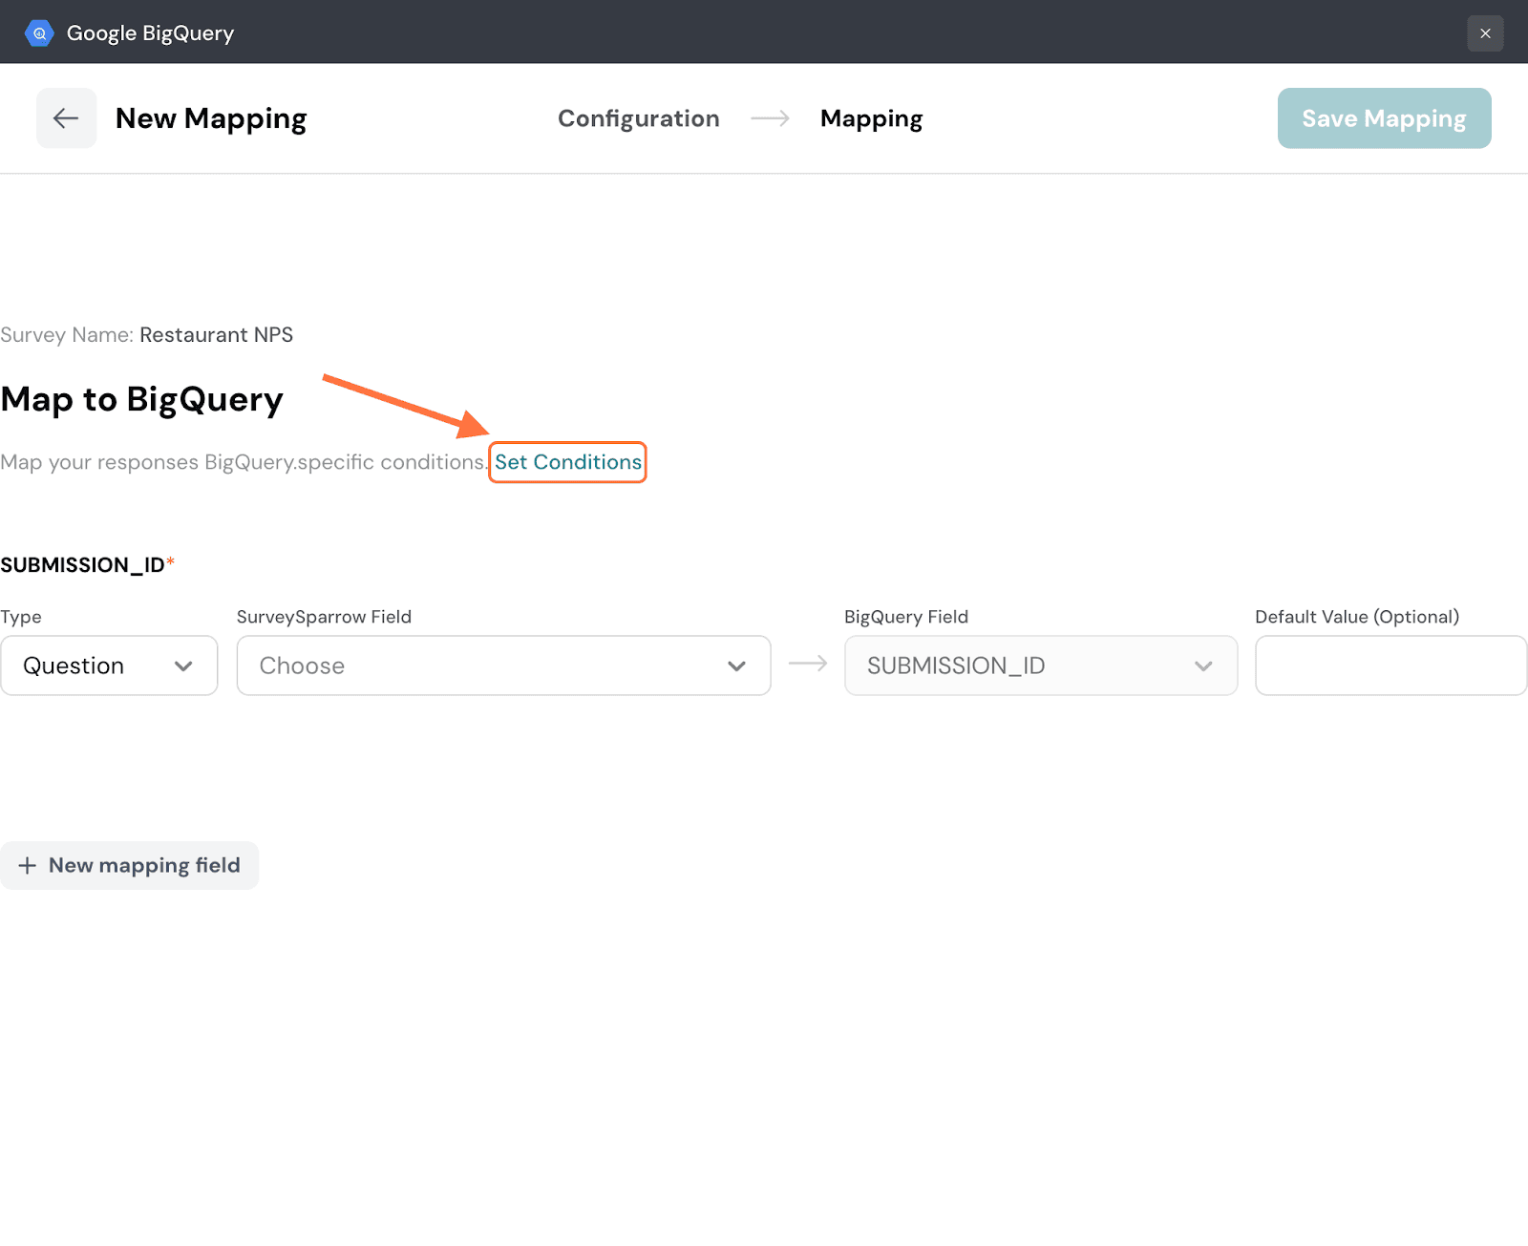Click the Google BigQuery logo icon
1528x1246 pixels.
(x=39, y=33)
